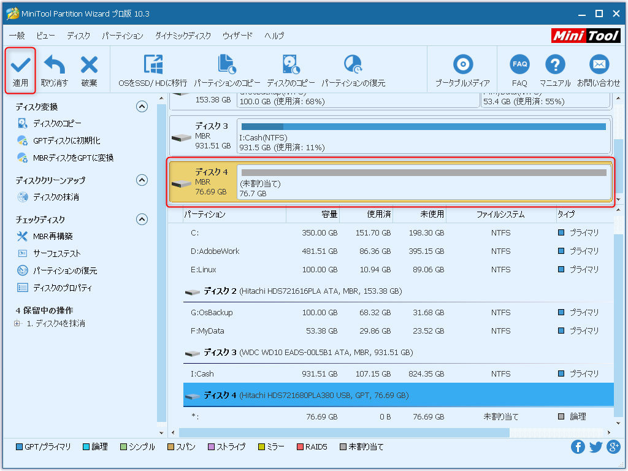
Task: Open the FAQ help icon
Action: [x=519, y=65]
